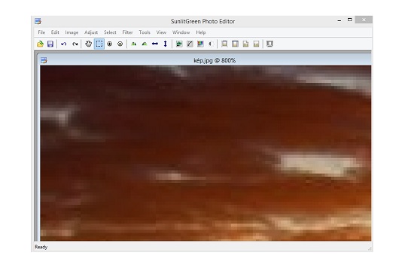Open the View menu
Image resolution: width=414 pixels, height=274 pixels.
(161, 32)
